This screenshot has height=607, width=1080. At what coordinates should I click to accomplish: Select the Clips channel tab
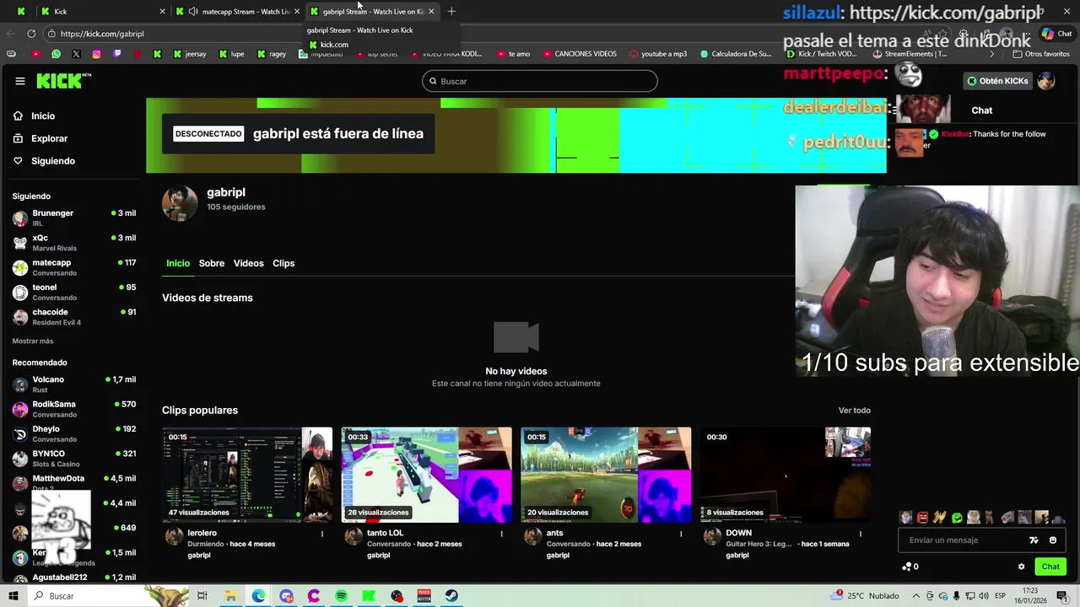[283, 263]
